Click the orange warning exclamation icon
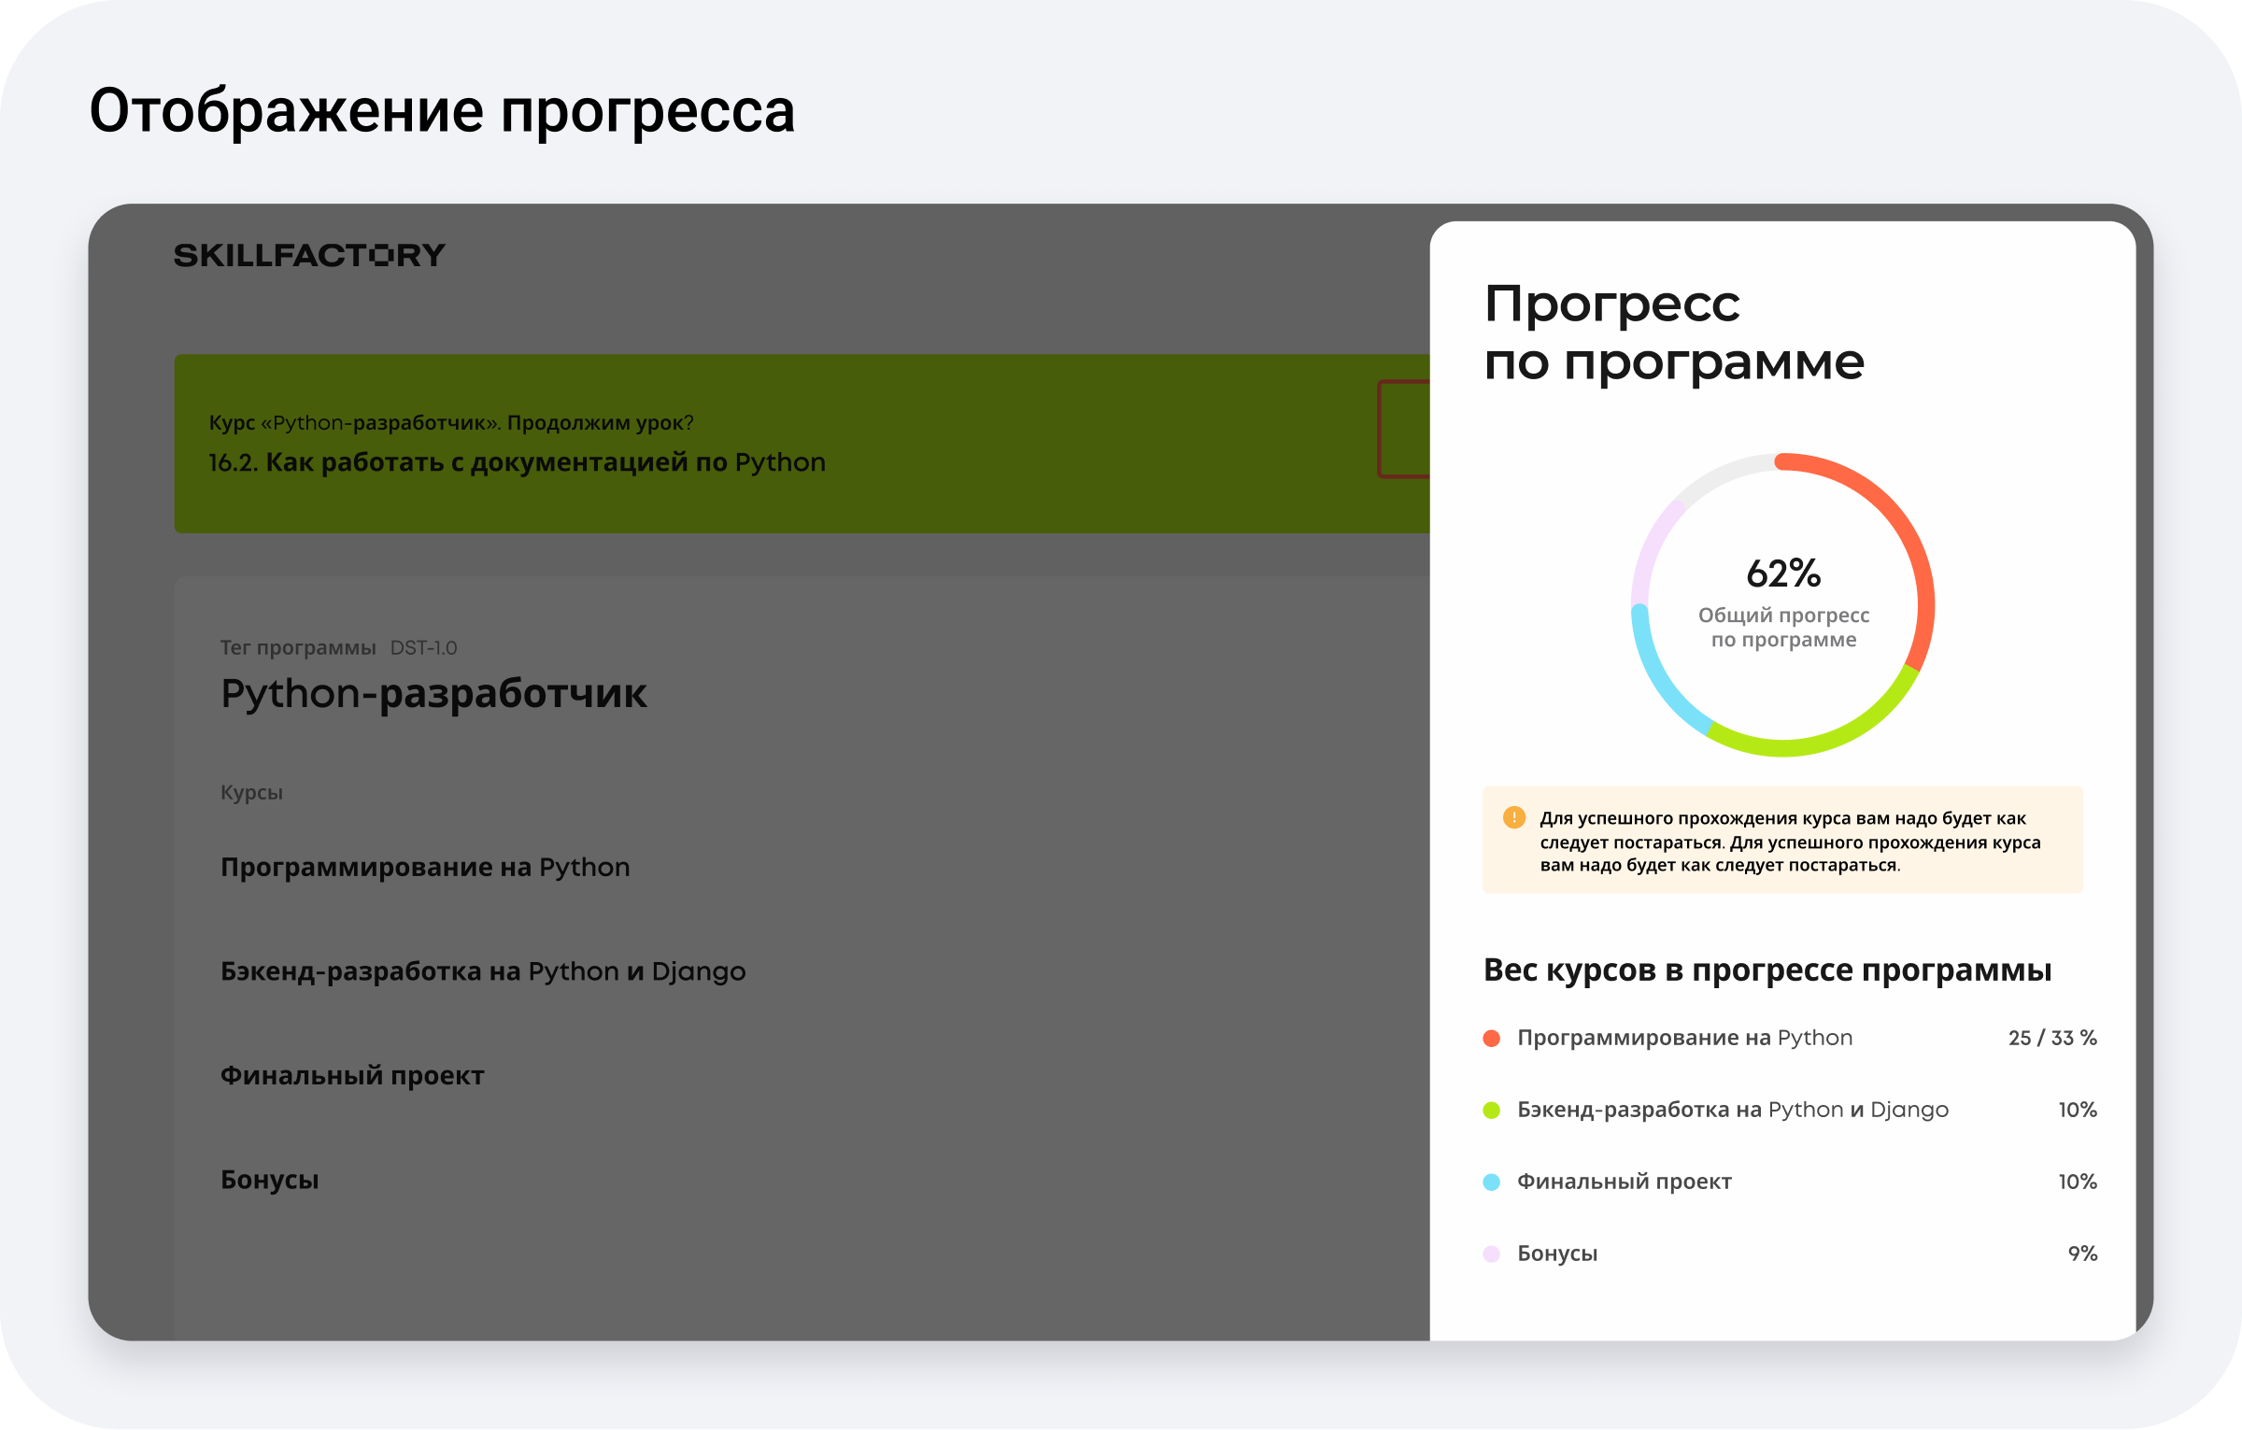 pyautogui.click(x=1513, y=817)
